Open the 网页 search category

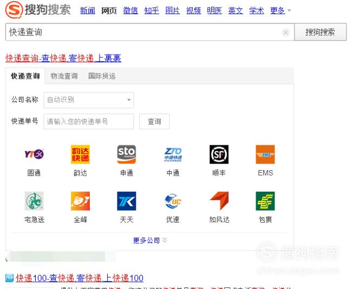pos(109,10)
